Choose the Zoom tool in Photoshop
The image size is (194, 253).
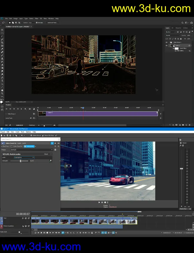pos(2,93)
